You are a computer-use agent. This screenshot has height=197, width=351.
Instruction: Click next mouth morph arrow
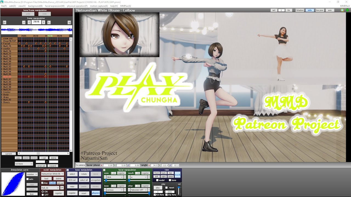coord(149,177)
